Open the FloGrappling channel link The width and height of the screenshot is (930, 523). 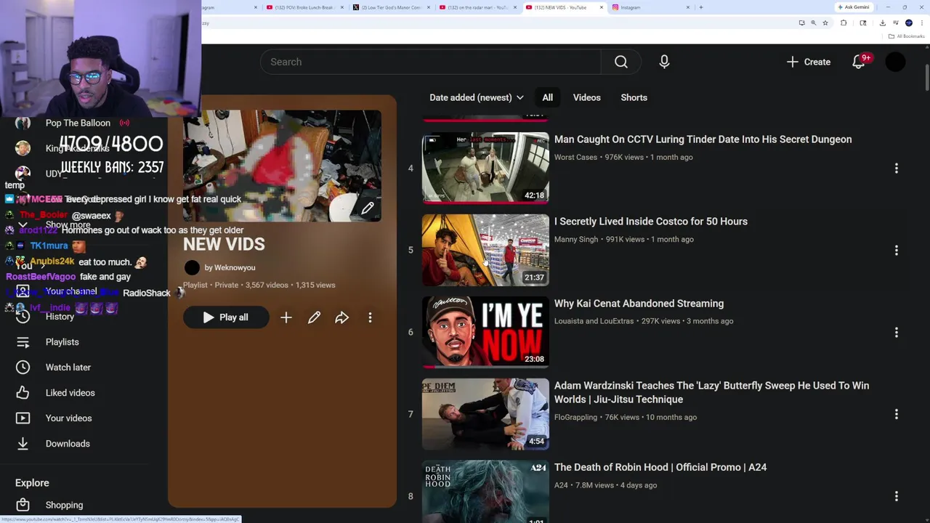[575, 417]
